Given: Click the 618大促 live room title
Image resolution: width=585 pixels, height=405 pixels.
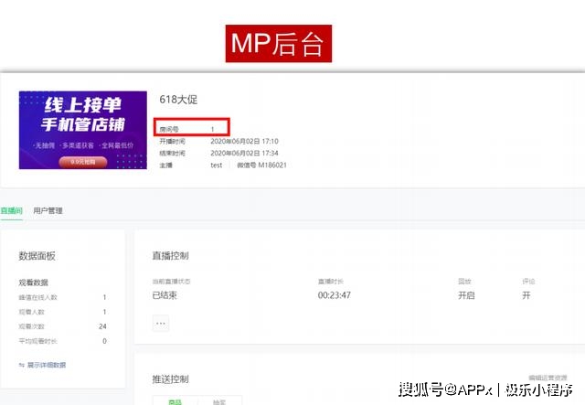Looking at the screenshot, I should [x=178, y=100].
